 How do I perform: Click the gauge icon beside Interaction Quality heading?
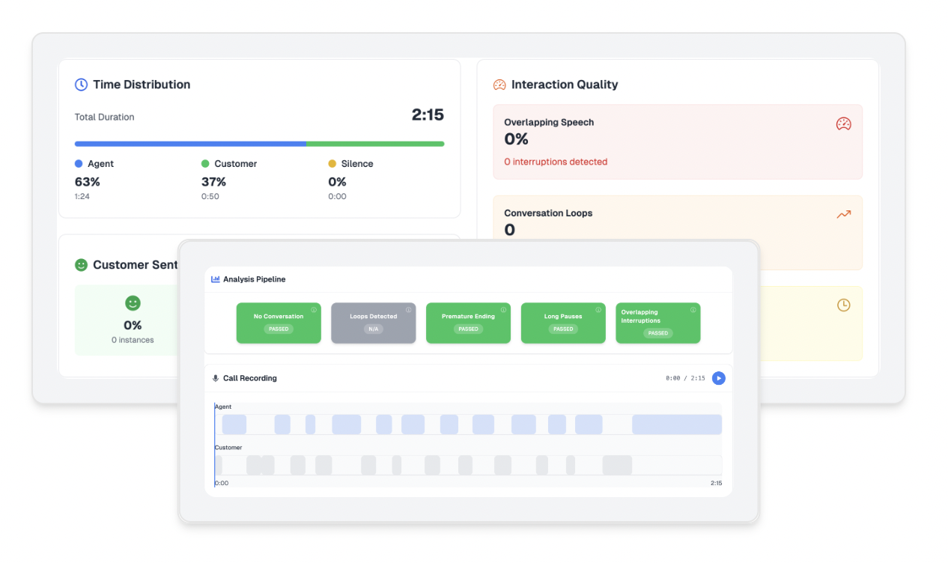pyautogui.click(x=499, y=85)
